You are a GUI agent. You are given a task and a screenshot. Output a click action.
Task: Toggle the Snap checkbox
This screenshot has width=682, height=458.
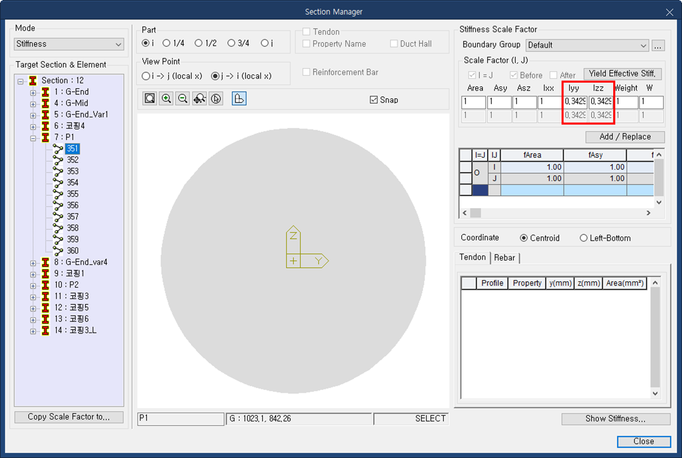click(x=374, y=100)
